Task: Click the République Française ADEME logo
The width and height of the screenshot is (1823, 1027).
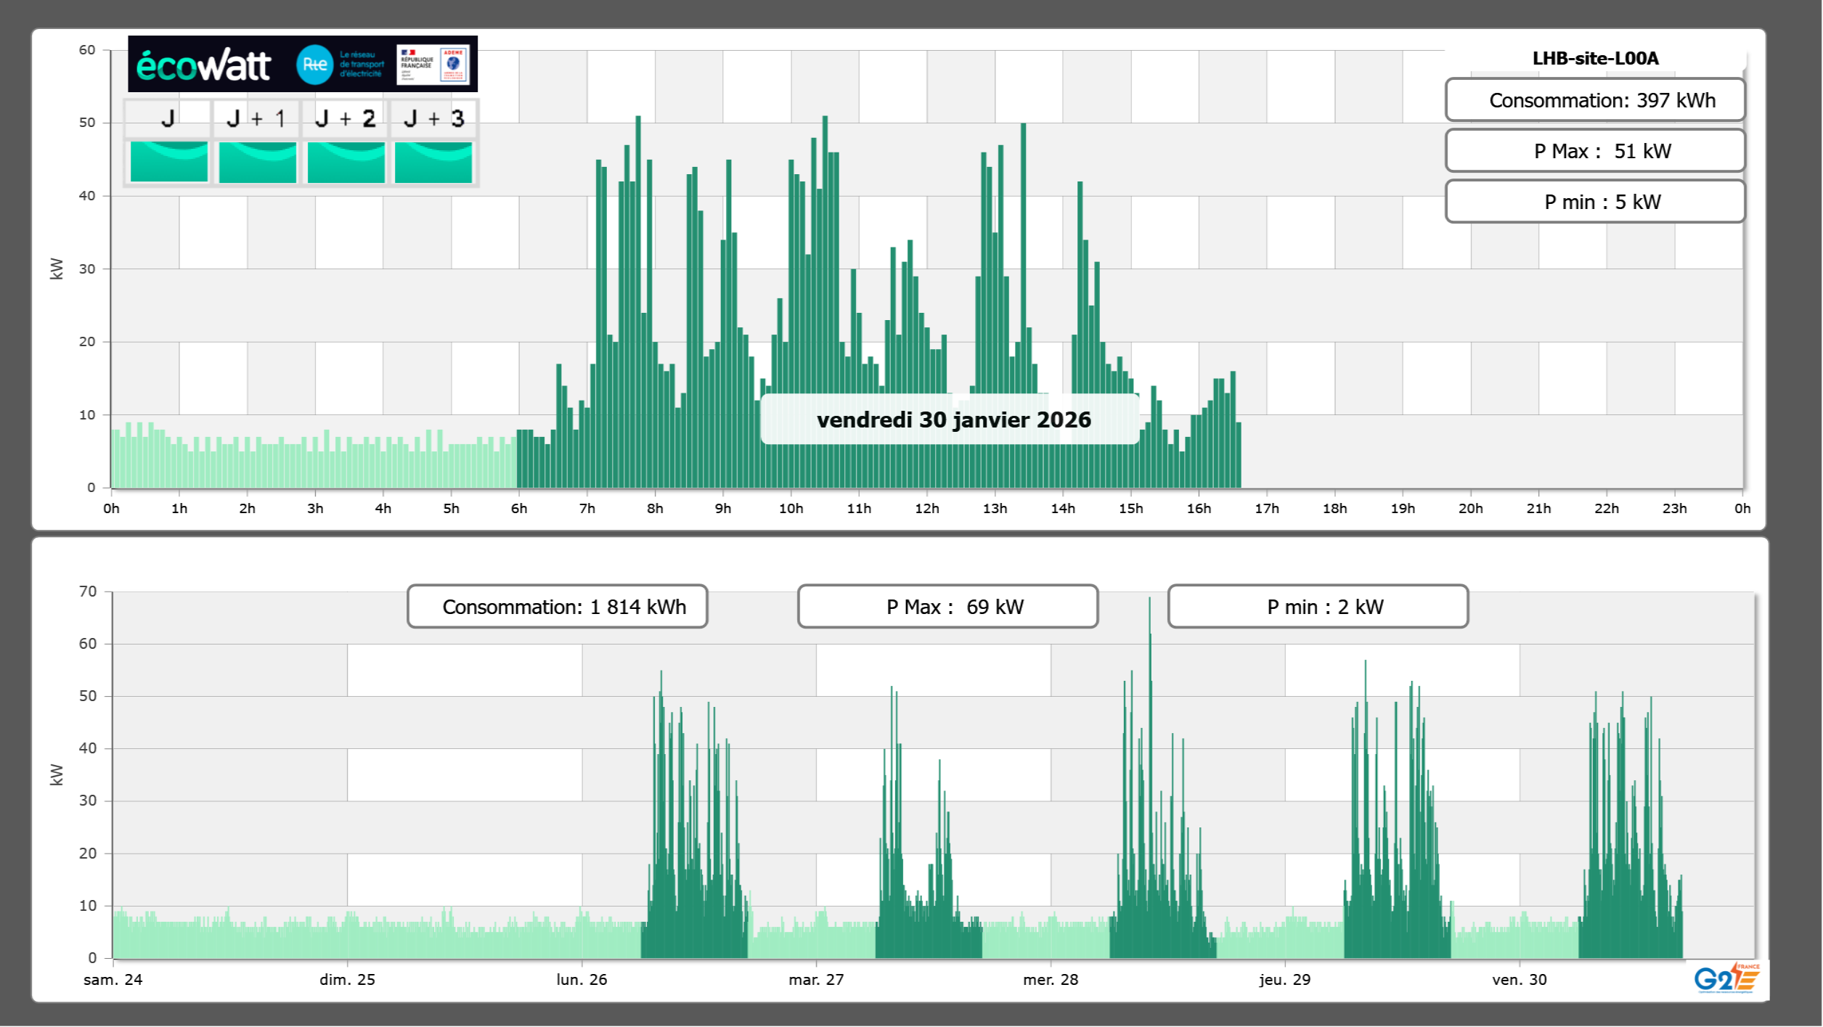Action: (433, 64)
